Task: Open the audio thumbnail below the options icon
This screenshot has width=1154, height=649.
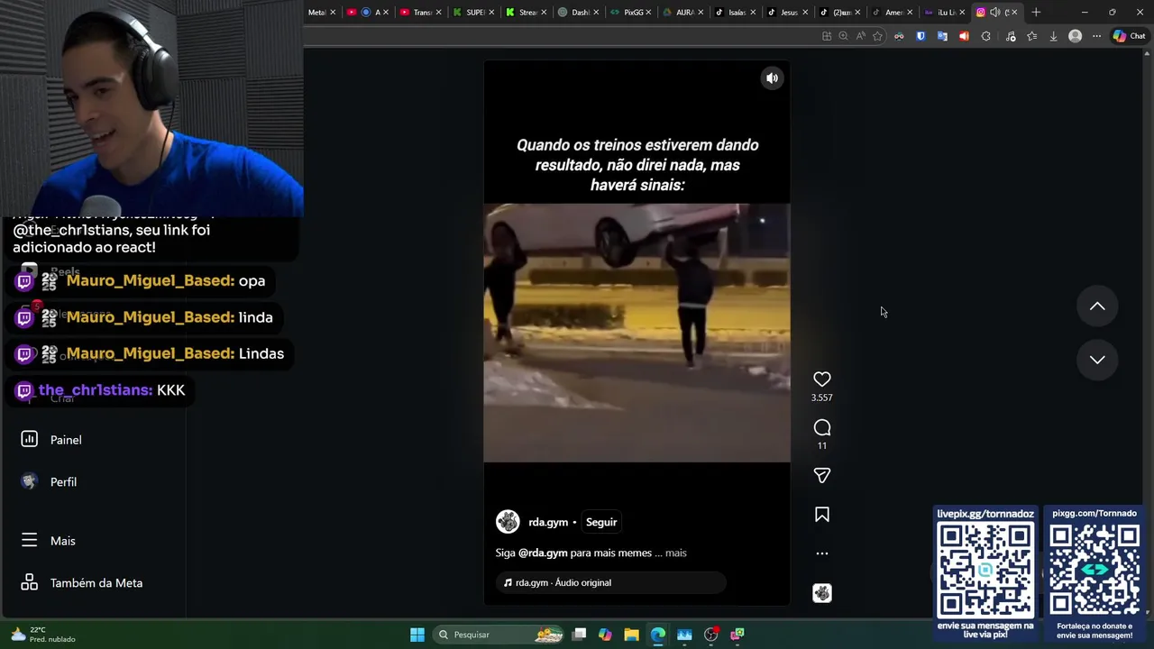Action: [x=821, y=593]
